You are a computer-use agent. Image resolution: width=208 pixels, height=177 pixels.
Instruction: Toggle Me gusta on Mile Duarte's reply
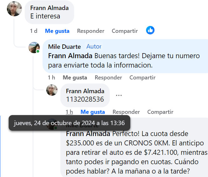[75, 78]
